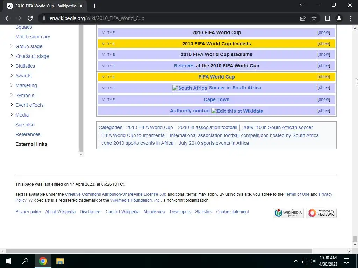Open a new browser tab
The width and height of the screenshot is (358, 268).
(94, 6)
